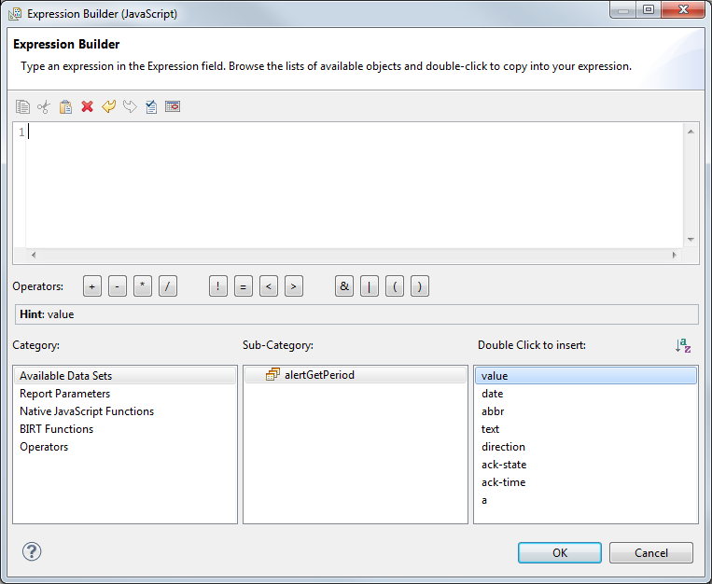
Task: Cancel the Expression Builder dialog
Action: tap(650, 552)
